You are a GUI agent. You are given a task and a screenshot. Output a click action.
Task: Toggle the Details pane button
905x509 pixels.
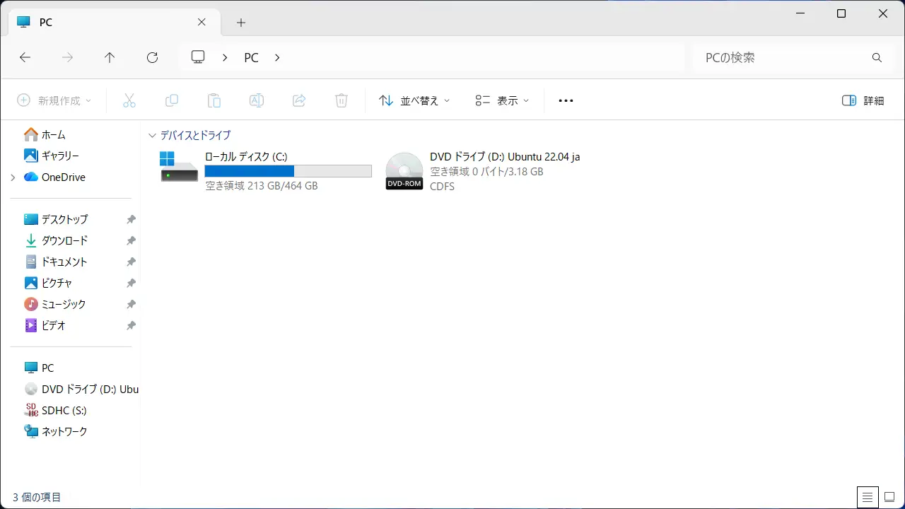863,100
